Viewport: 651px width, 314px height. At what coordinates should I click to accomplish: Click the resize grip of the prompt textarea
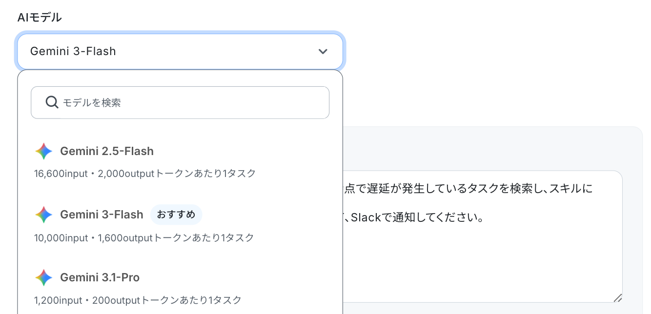pos(617,297)
